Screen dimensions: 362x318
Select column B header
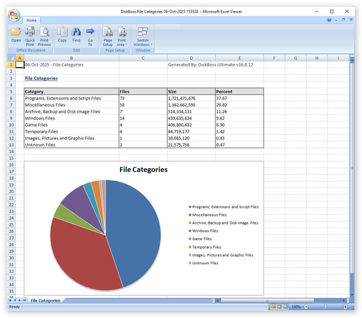(x=71, y=58)
